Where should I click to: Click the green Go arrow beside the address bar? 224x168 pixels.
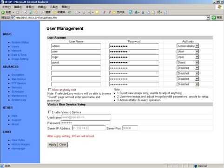214,18
